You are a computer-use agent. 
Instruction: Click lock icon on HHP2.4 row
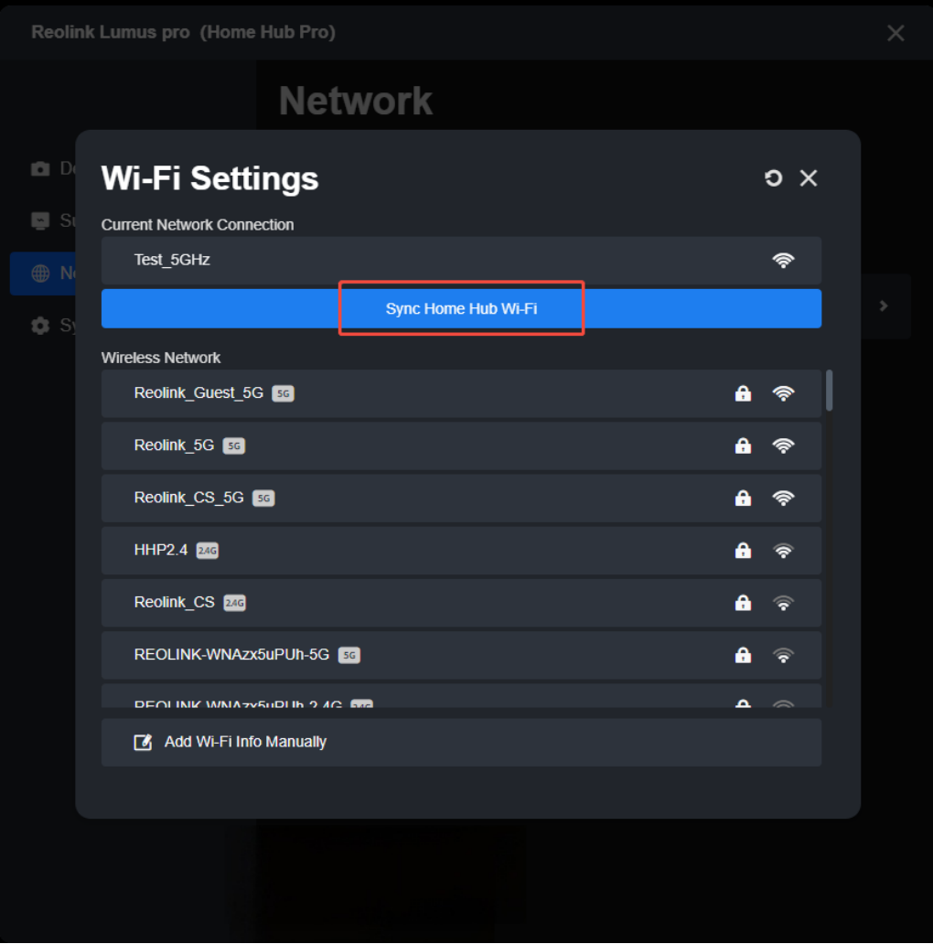pyautogui.click(x=744, y=551)
